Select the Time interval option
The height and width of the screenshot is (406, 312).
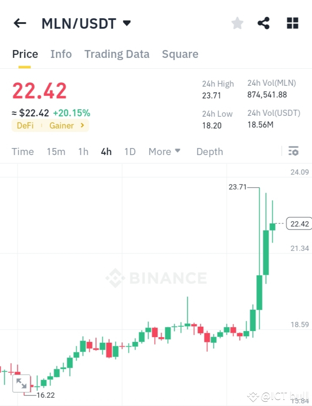coord(23,152)
